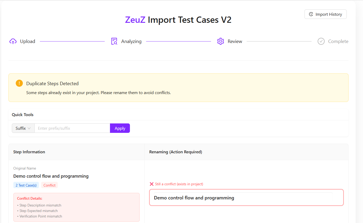
Task: Go to the Analyzing step
Action: (131, 41)
